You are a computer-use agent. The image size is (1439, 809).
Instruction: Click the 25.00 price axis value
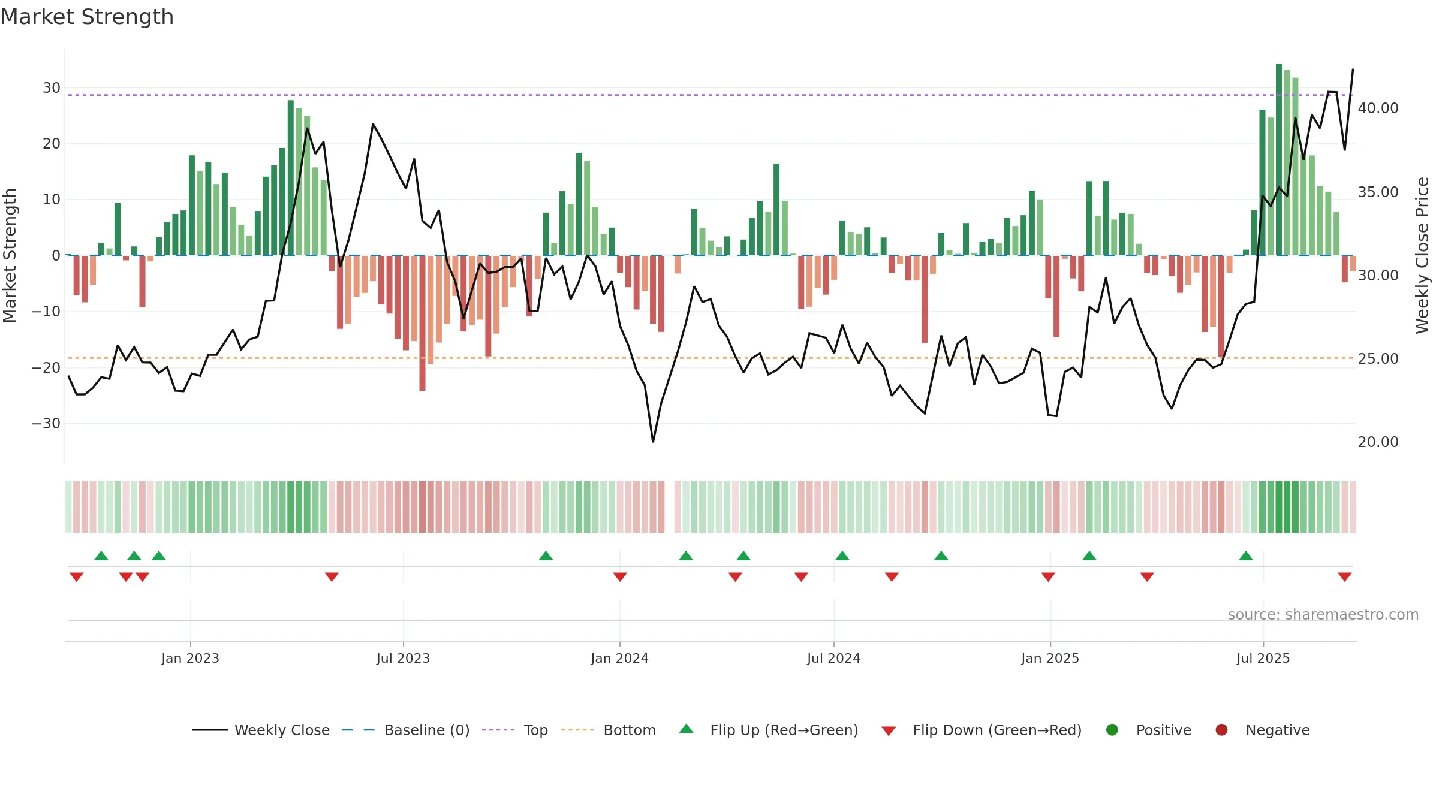click(1378, 358)
